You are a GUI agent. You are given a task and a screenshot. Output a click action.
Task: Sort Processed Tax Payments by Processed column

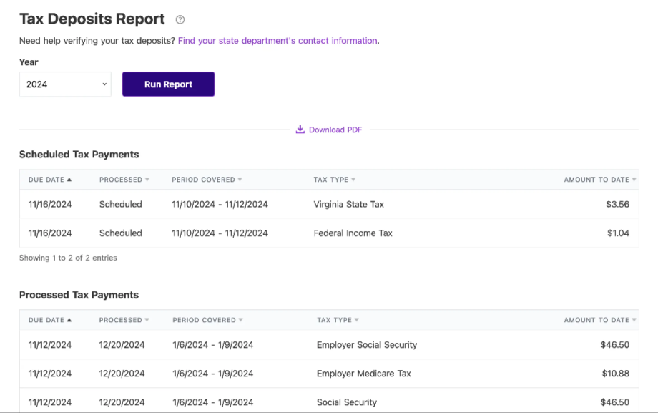pos(124,320)
